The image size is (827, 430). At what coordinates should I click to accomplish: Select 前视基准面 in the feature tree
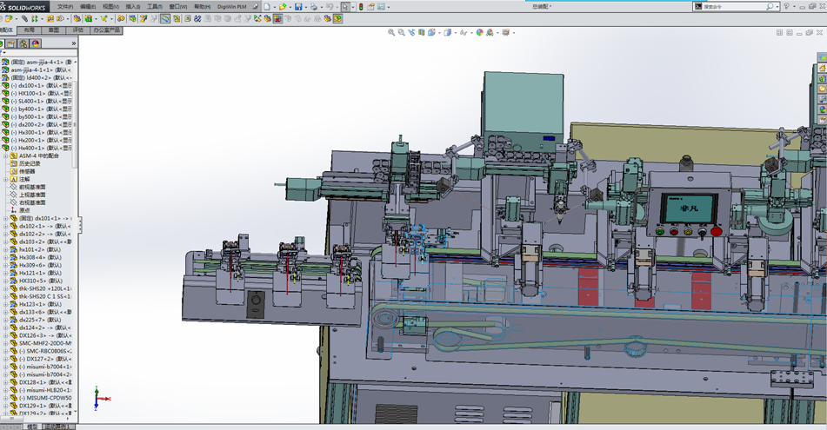click(x=32, y=187)
